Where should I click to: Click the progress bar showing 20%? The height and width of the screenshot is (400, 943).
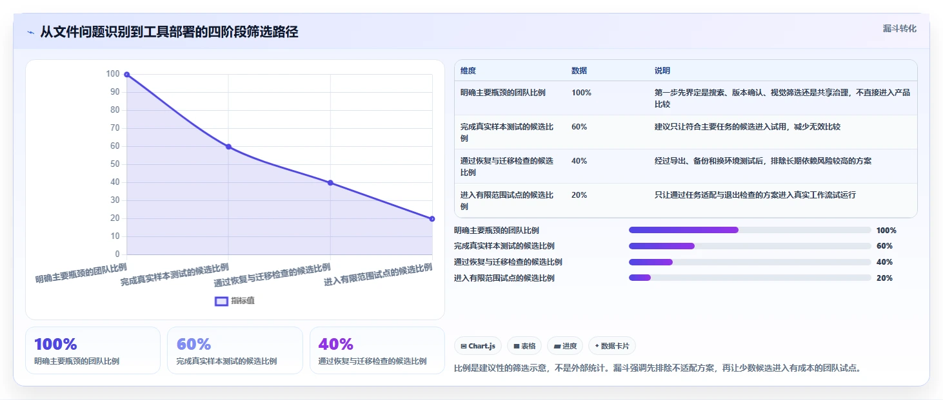point(750,278)
